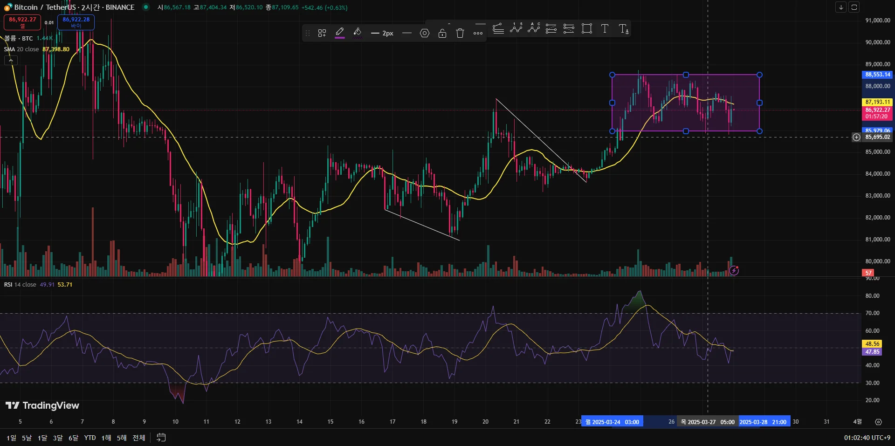This screenshot has width=895, height=446.
Task: Select ABC correction wave tool
Action: (x=534, y=28)
